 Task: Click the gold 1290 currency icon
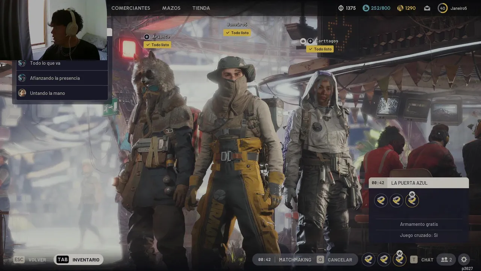point(400,8)
